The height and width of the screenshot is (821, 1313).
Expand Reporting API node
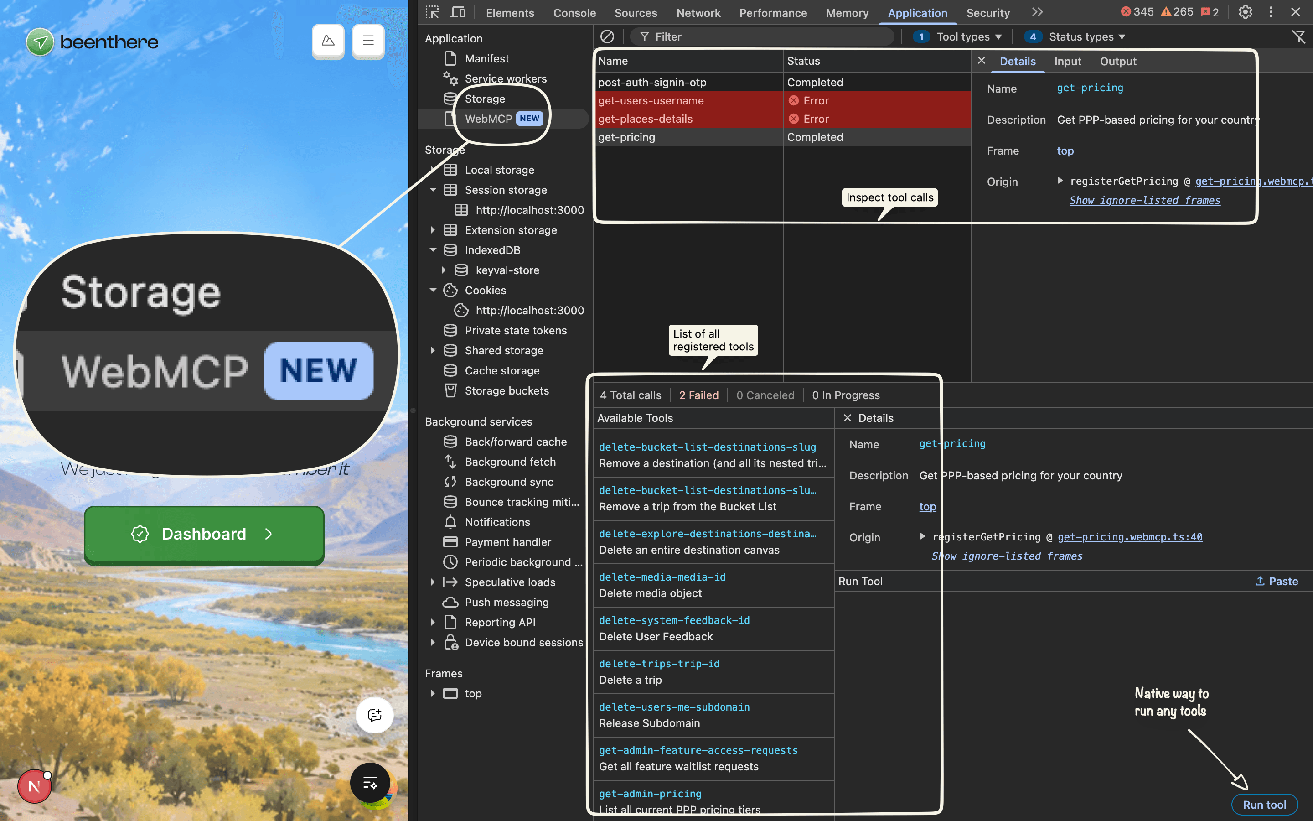pyautogui.click(x=433, y=622)
